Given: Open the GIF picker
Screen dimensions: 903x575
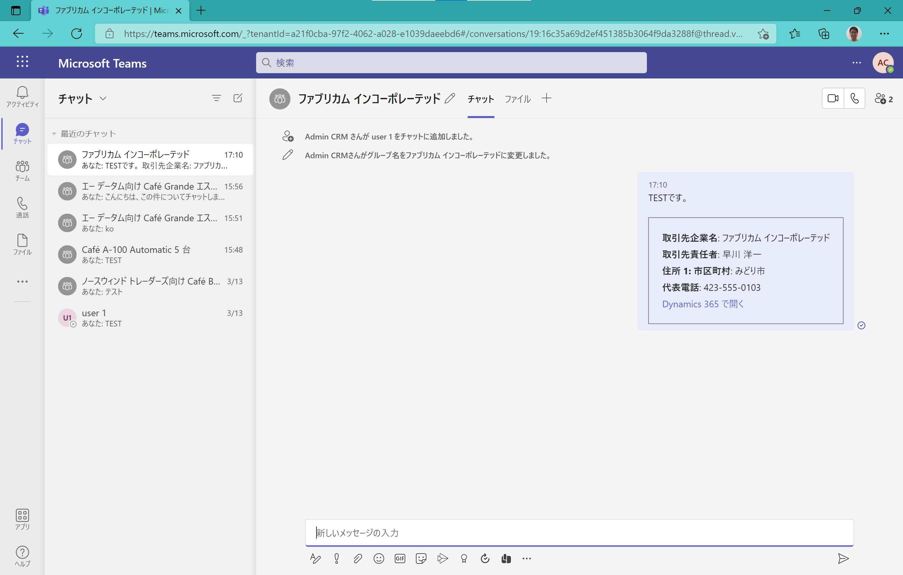Looking at the screenshot, I should click(400, 559).
